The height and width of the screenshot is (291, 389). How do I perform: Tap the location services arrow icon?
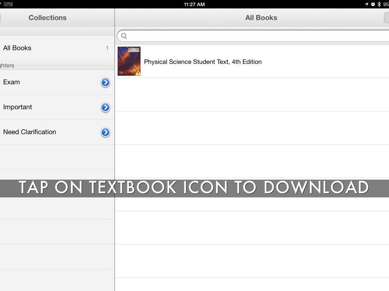[x=367, y=4]
